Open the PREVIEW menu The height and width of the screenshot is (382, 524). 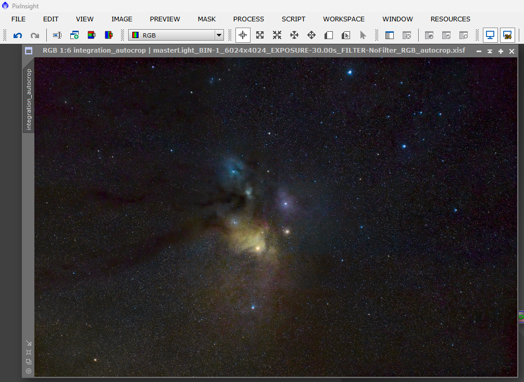[x=165, y=19]
